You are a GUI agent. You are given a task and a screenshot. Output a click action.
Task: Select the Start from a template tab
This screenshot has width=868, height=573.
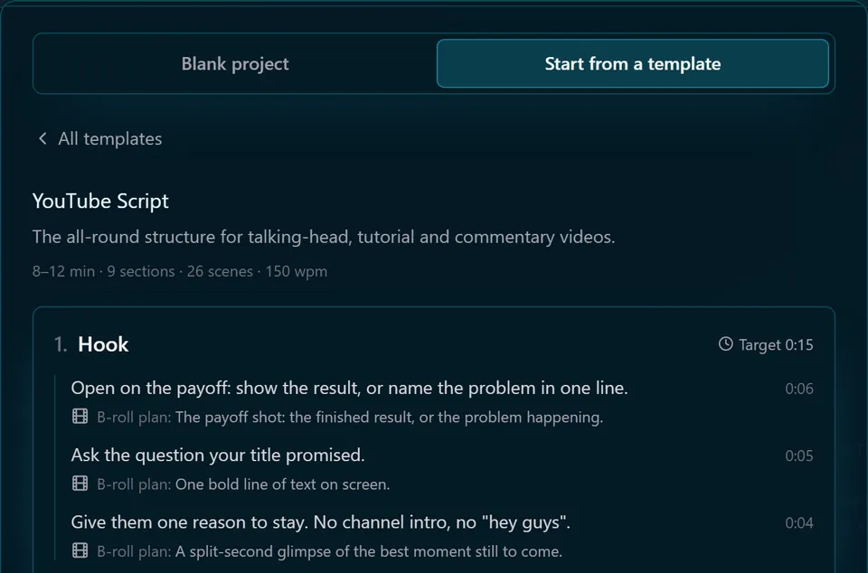pyautogui.click(x=632, y=63)
